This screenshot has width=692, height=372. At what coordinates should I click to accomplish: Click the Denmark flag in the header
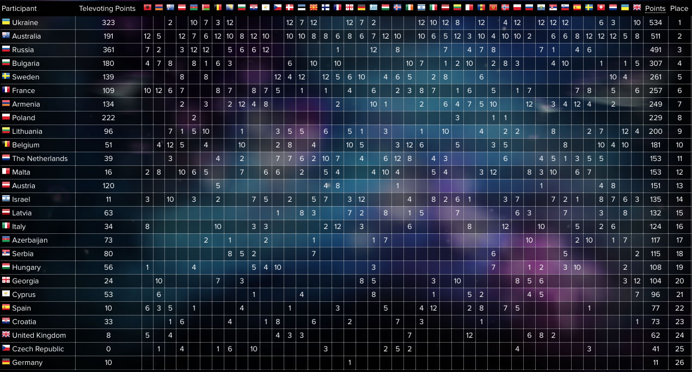[290, 8]
